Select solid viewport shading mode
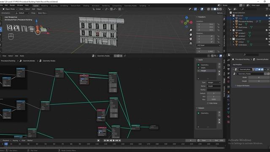Viewport: 270px width, 152px height. 215,9
